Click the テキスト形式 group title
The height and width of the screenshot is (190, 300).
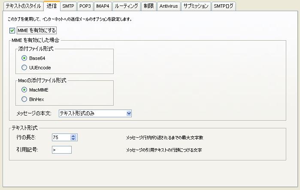25,128
